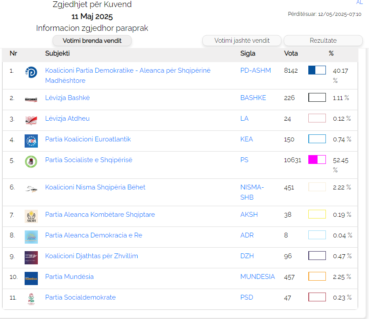Click the Partia Socialiste round logo
The height and width of the screenshot is (319, 369).
tap(31, 162)
